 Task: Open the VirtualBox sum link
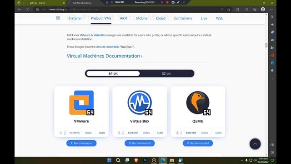click(x=160, y=133)
